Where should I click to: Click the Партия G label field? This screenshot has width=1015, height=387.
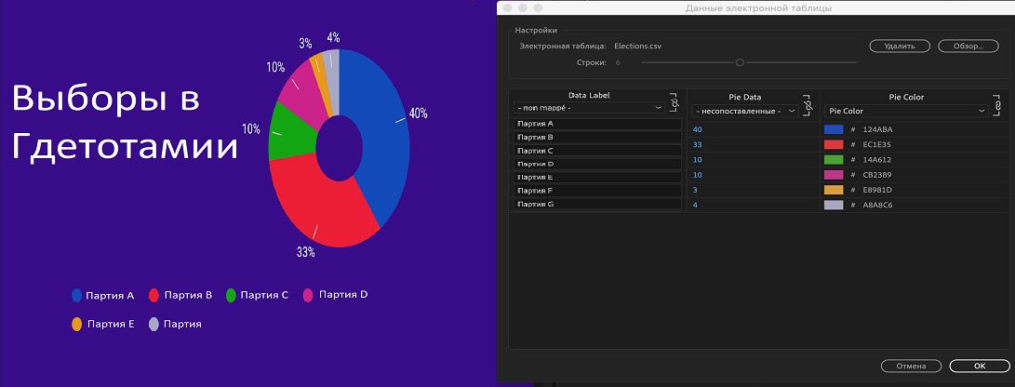click(x=597, y=204)
